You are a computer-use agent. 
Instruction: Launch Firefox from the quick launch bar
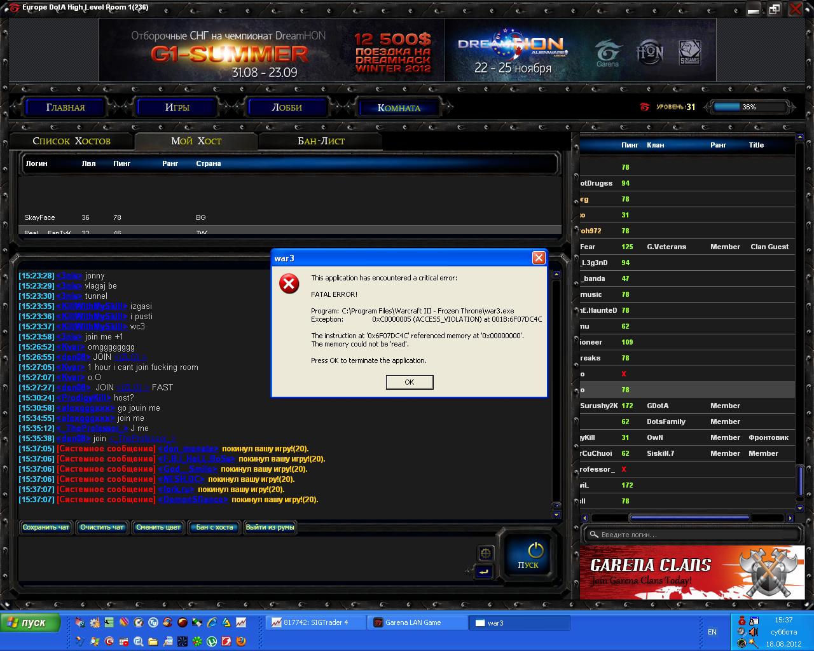point(241,641)
